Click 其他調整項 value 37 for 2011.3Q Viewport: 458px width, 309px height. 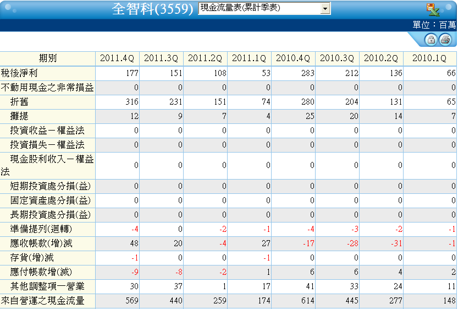point(178,286)
